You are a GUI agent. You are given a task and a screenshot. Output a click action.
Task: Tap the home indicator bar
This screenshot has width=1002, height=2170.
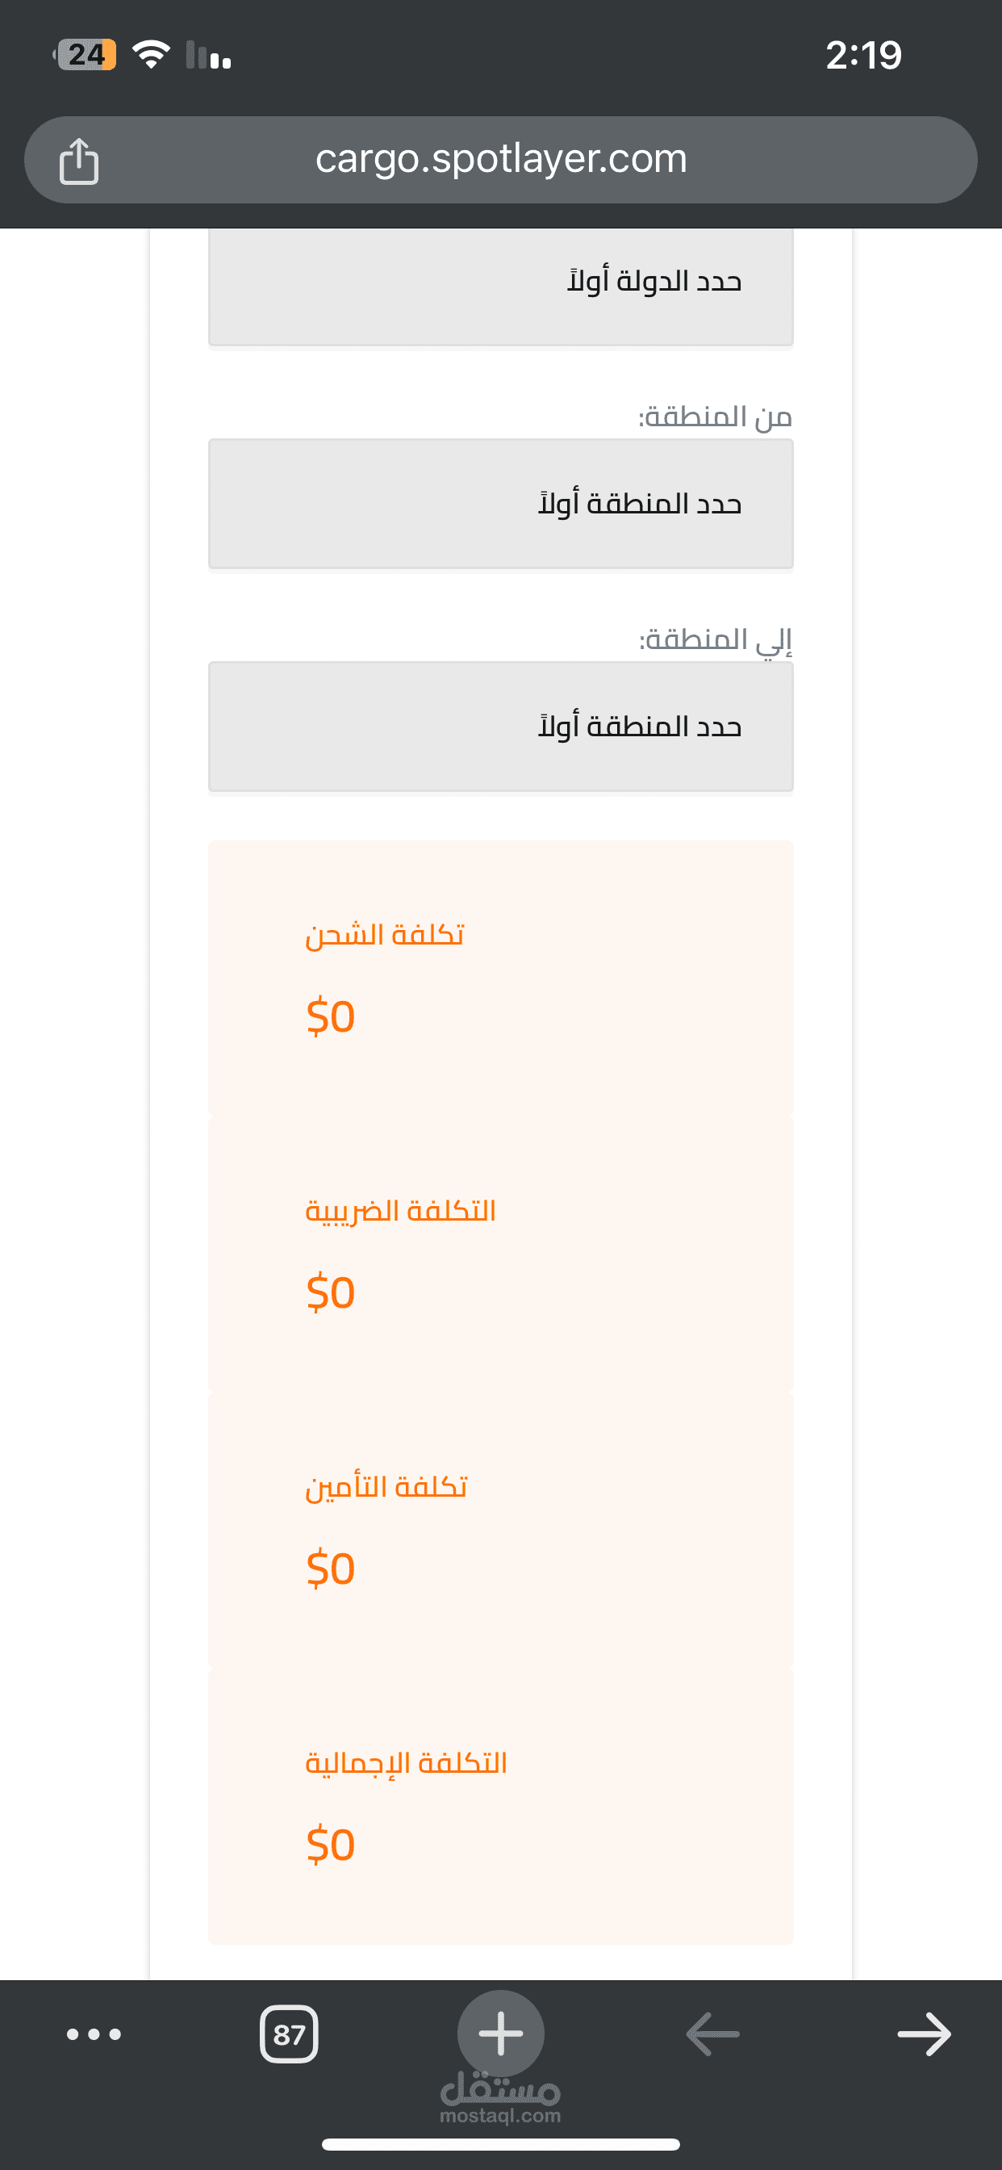[x=500, y=2144]
